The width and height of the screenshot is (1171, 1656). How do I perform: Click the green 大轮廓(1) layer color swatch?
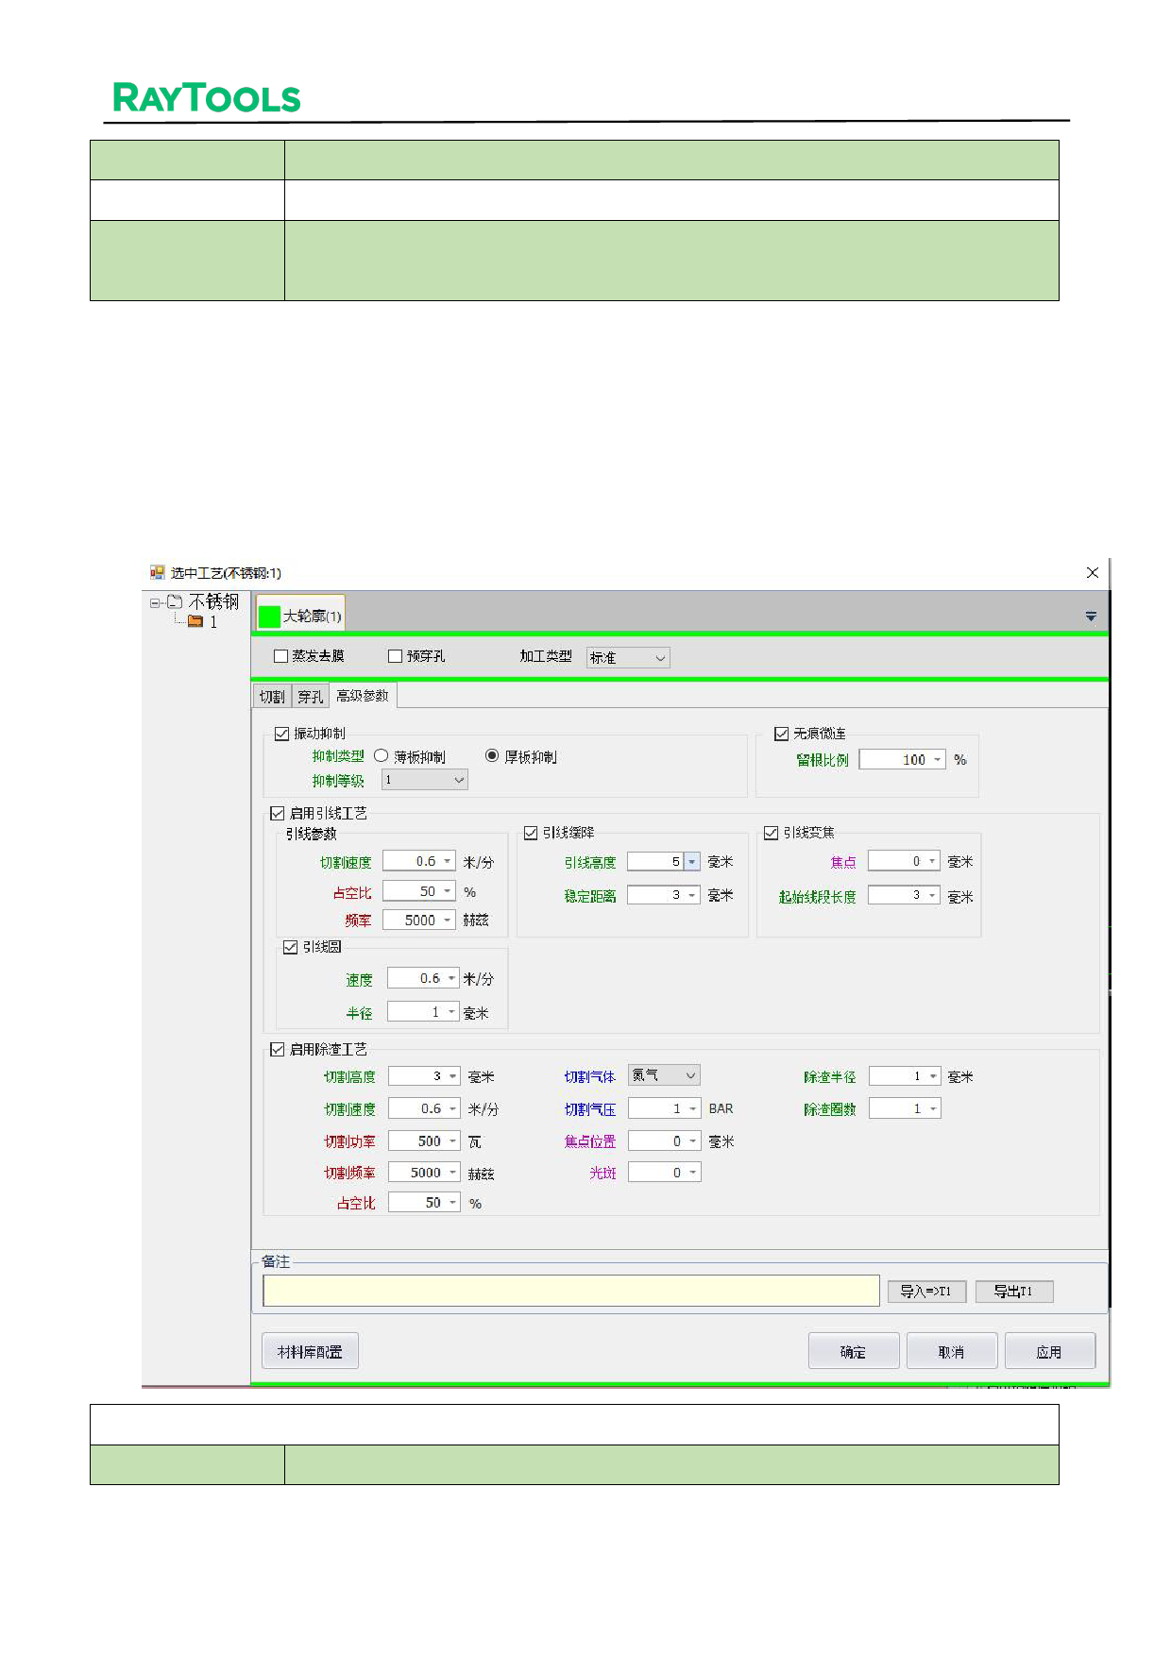[x=269, y=617]
